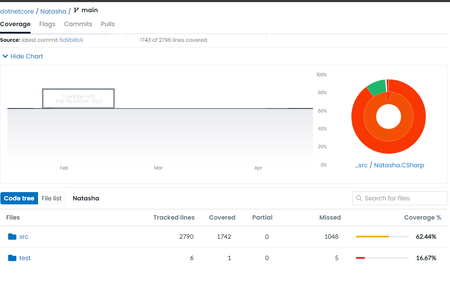The height and width of the screenshot is (281, 450).
Task: Click the src coverage progress bar
Action: (382, 237)
